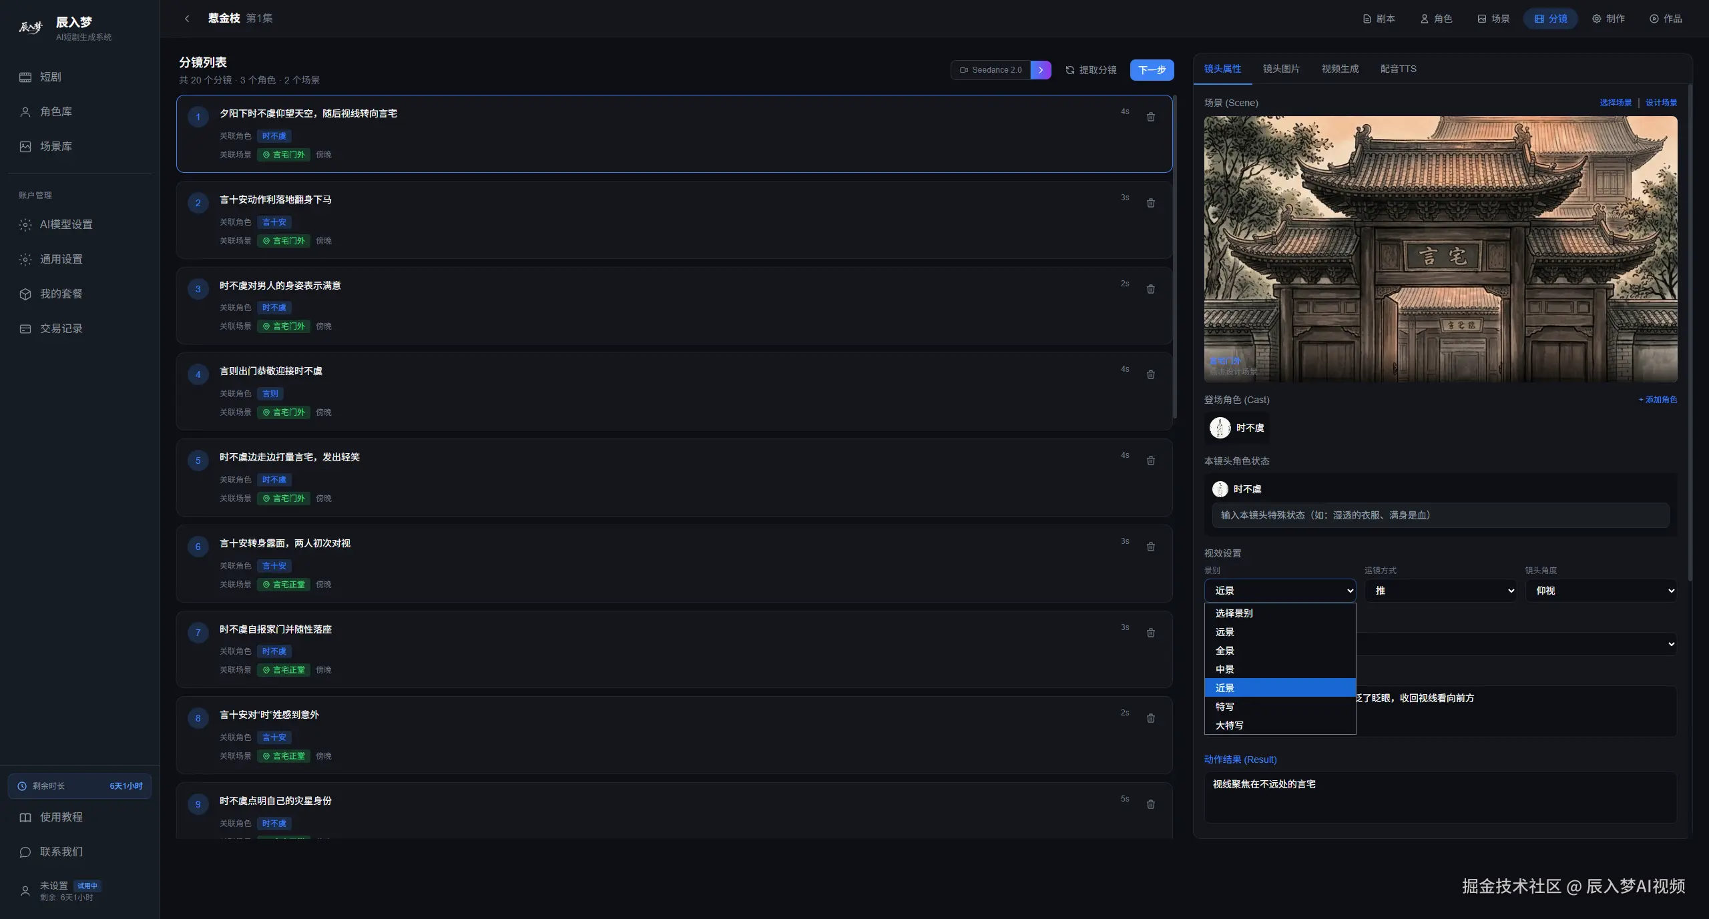Open the 镜头角度 dropdown showing 仰视
Screen dimensions: 1709x919
[x=1601, y=591]
